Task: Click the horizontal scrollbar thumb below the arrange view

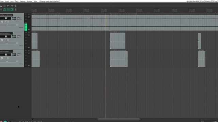Action: [119, 119]
